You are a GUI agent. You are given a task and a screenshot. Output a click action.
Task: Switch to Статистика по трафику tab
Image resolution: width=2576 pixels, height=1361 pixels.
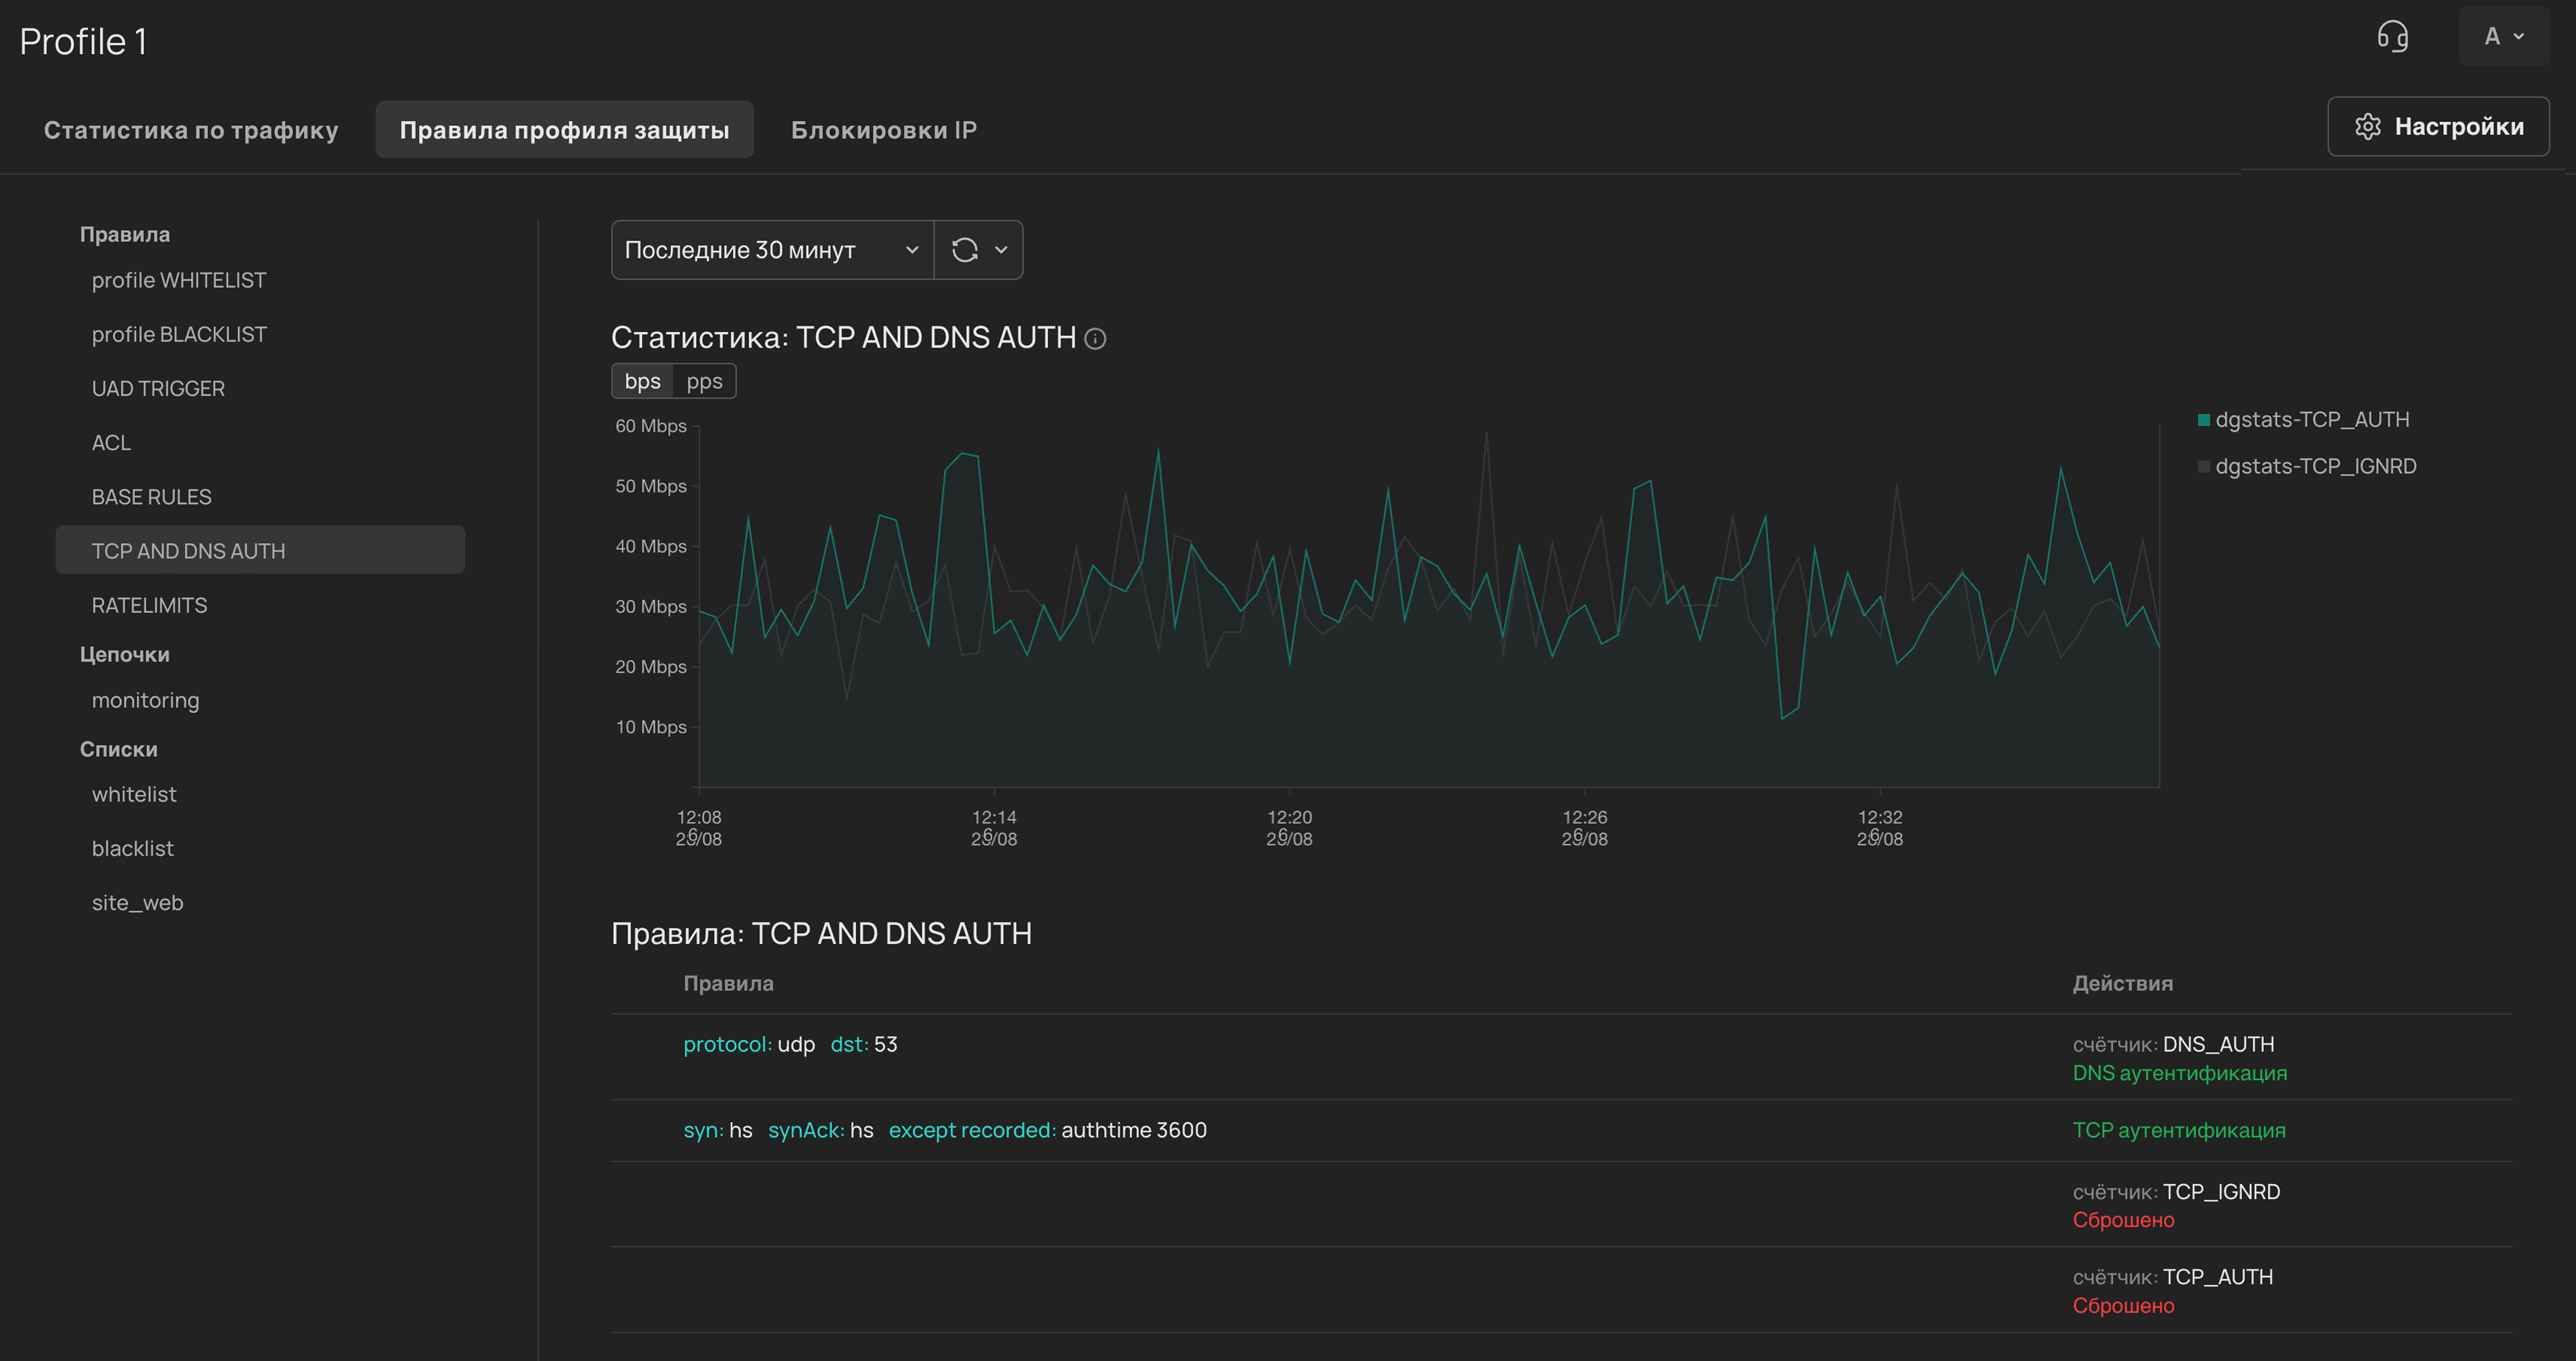pyautogui.click(x=191, y=130)
